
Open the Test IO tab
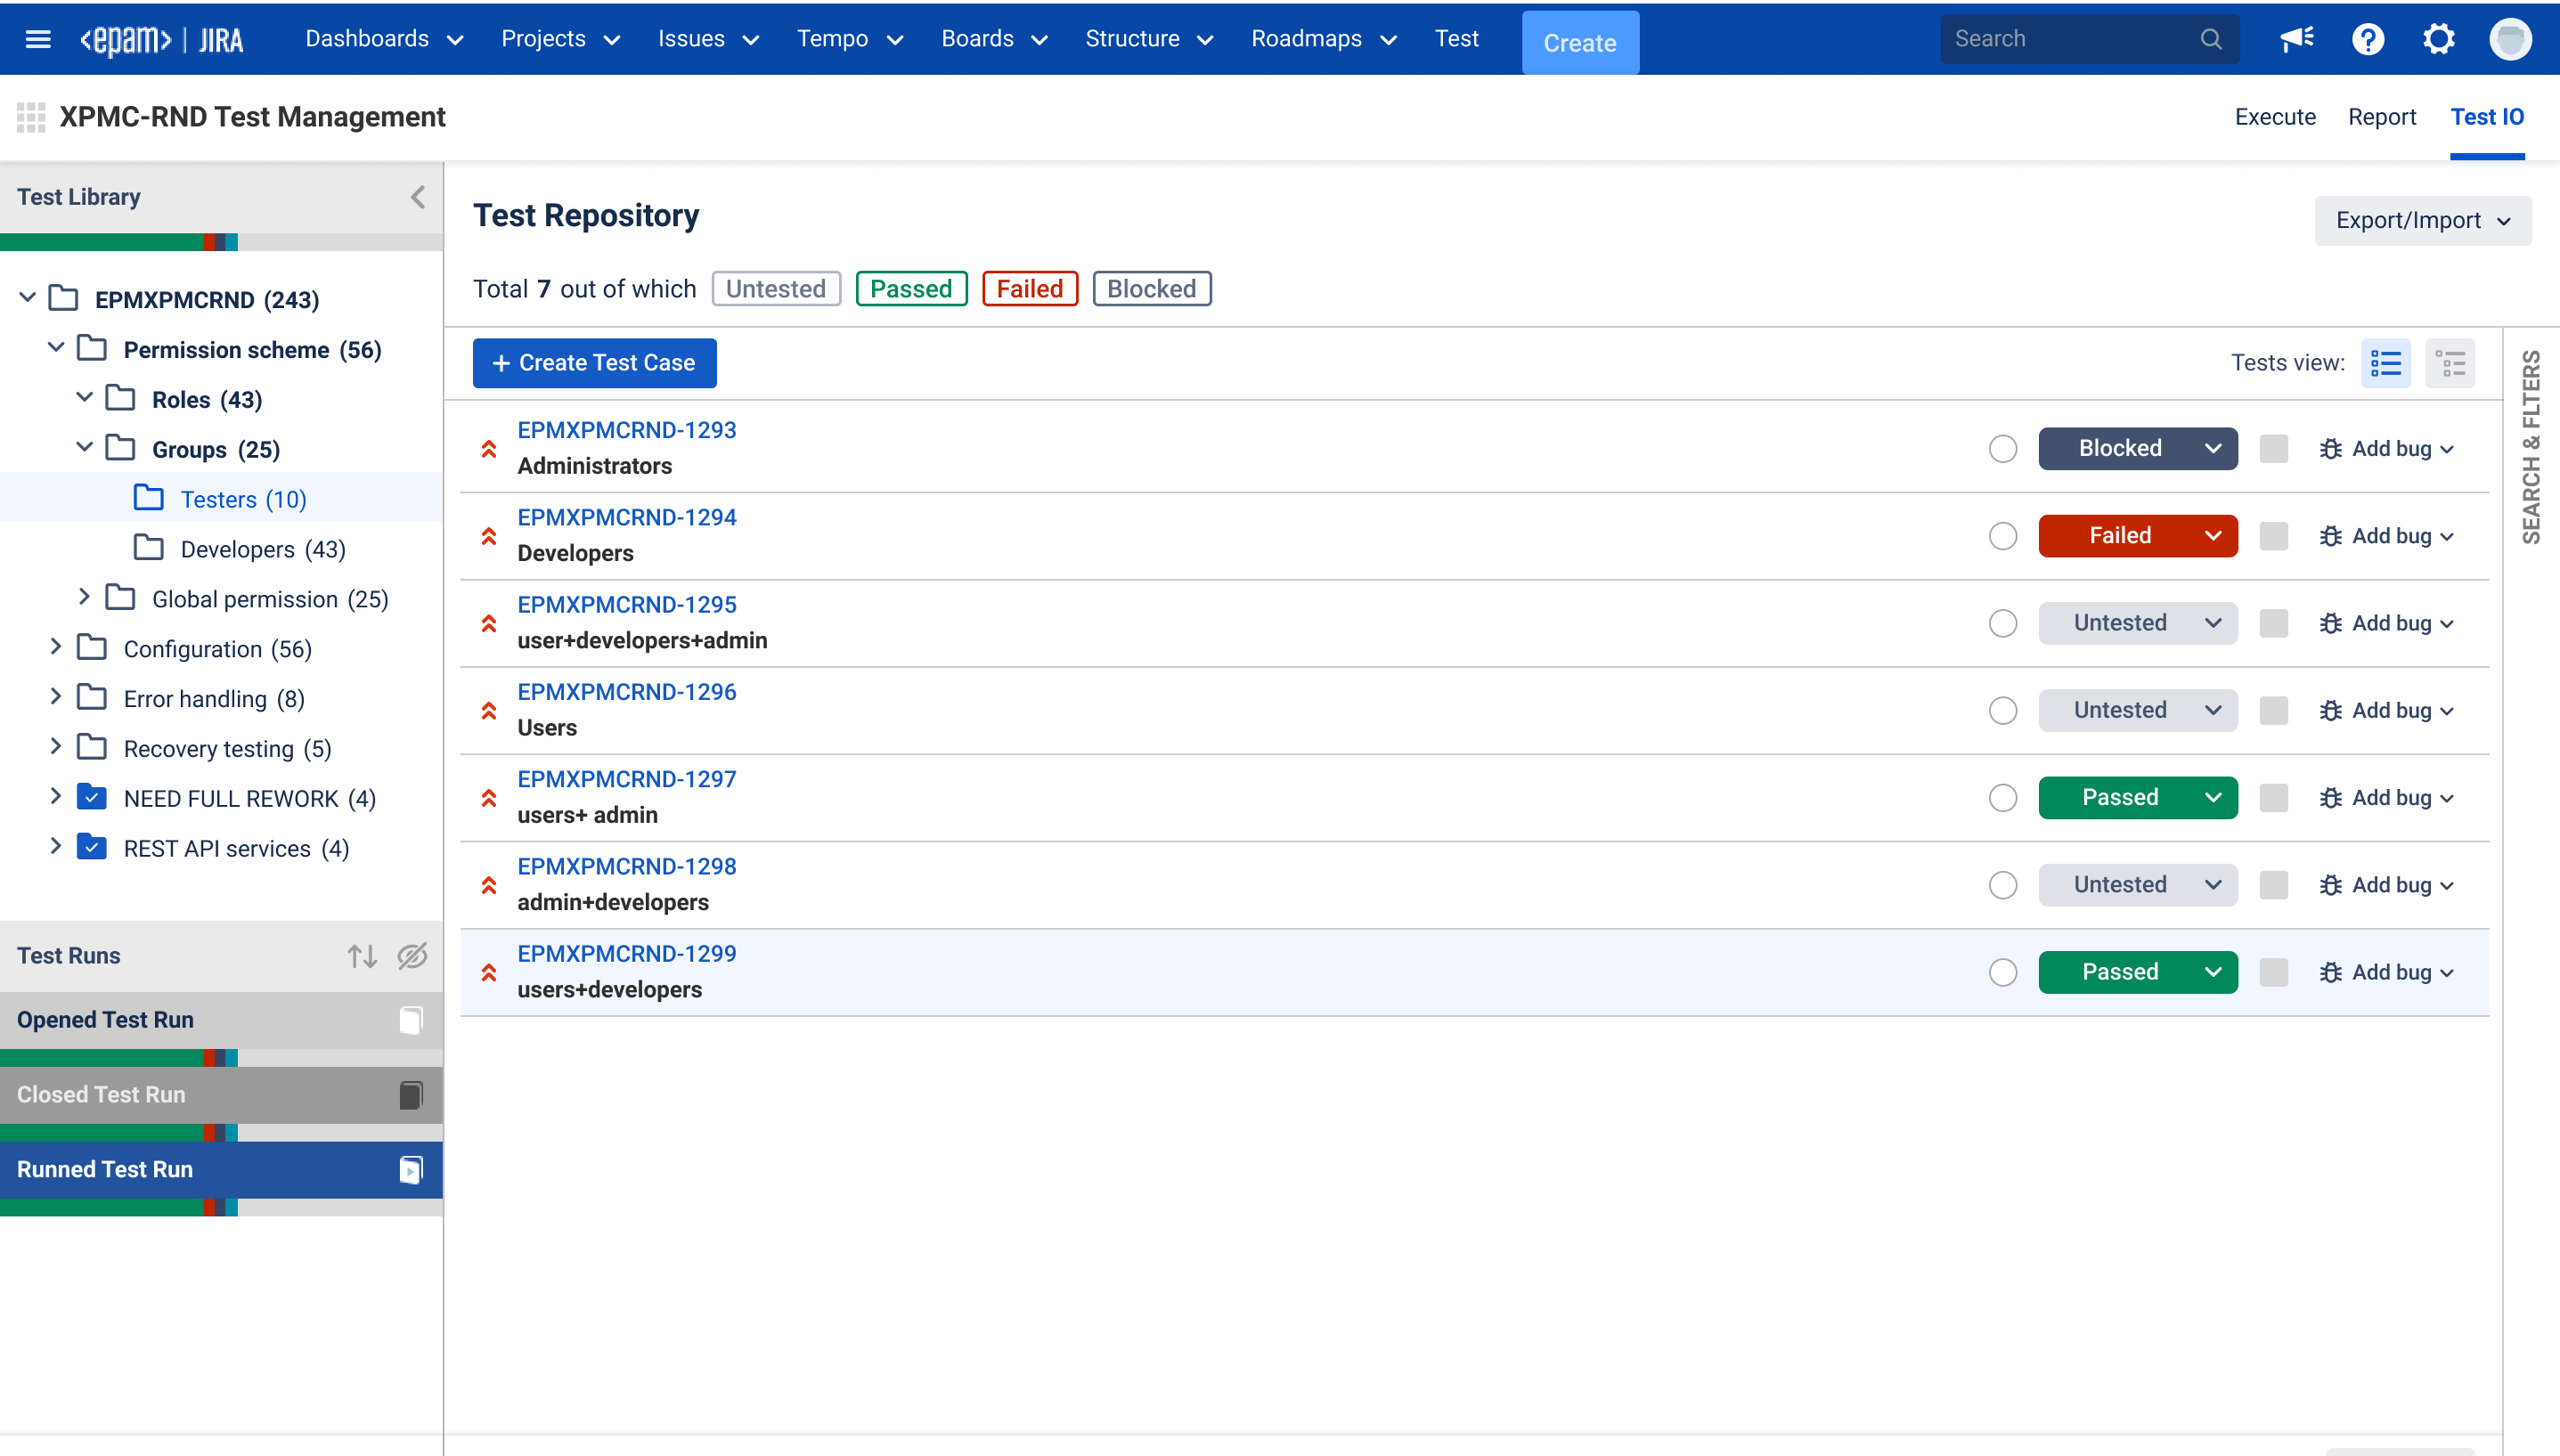point(2486,117)
